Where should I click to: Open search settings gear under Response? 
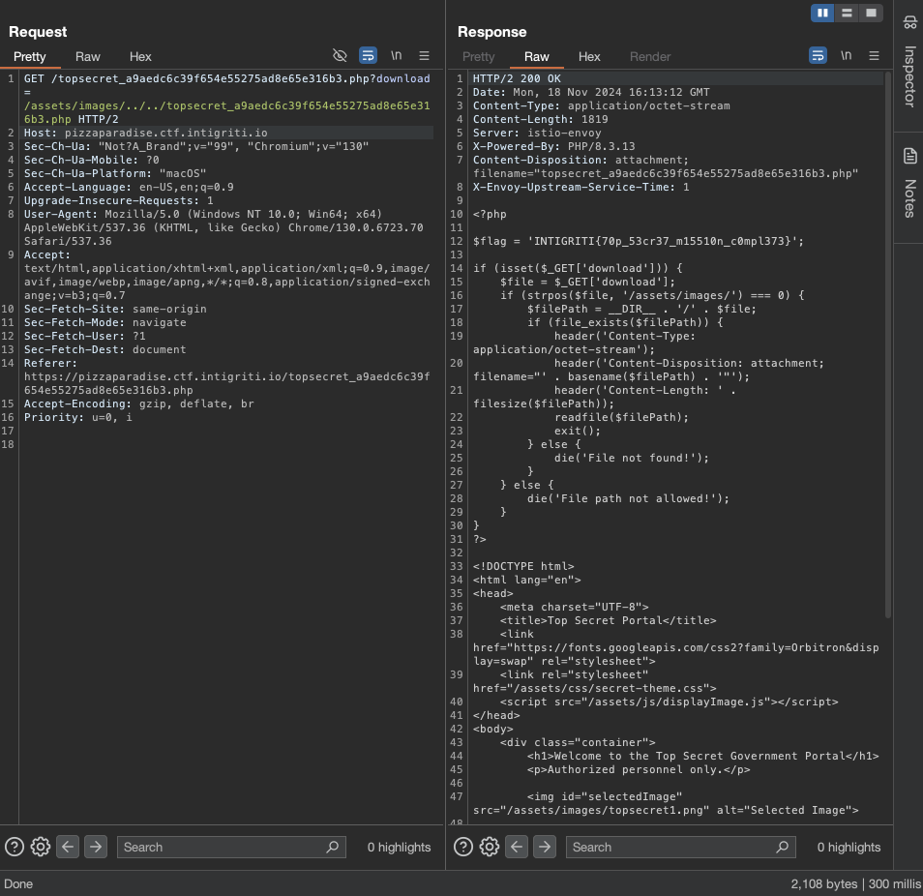tap(490, 848)
